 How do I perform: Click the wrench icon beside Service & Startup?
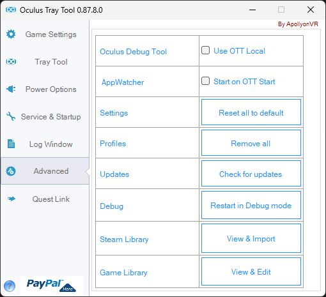pyautogui.click(x=11, y=116)
